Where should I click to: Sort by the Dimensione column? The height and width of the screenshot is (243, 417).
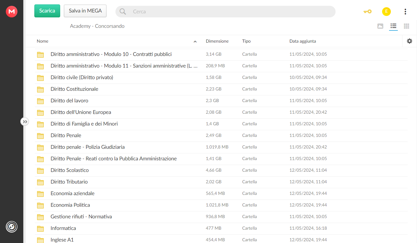[x=217, y=41]
